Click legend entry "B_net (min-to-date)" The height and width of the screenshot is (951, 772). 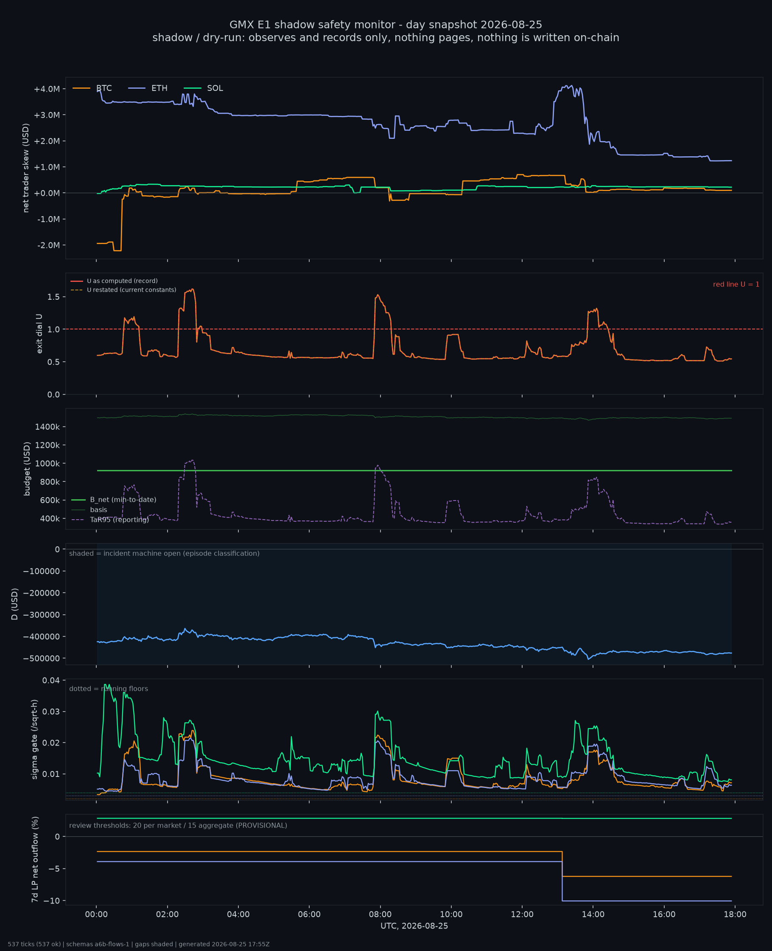point(123,500)
